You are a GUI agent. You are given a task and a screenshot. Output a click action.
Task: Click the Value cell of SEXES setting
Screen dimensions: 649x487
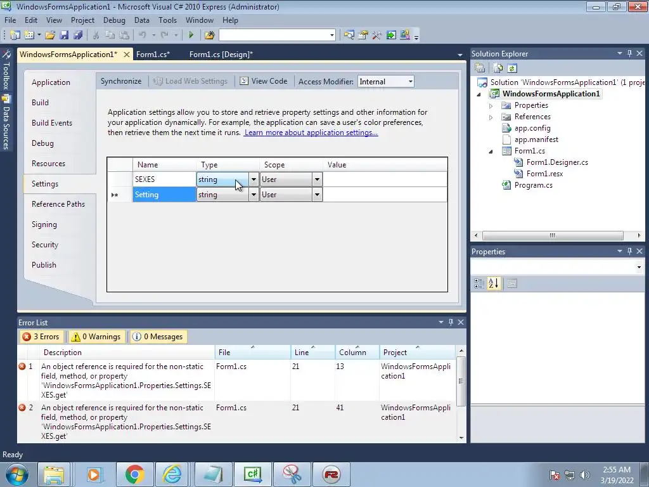pos(385,179)
